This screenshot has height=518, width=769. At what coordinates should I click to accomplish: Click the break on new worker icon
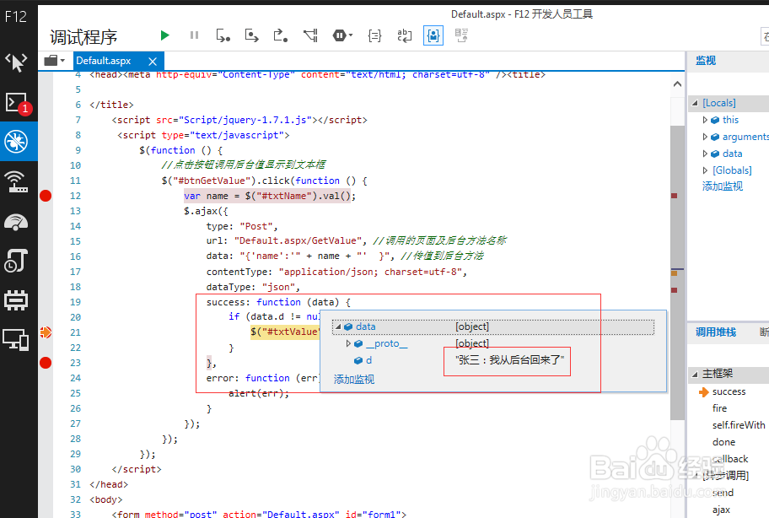[310, 35]
